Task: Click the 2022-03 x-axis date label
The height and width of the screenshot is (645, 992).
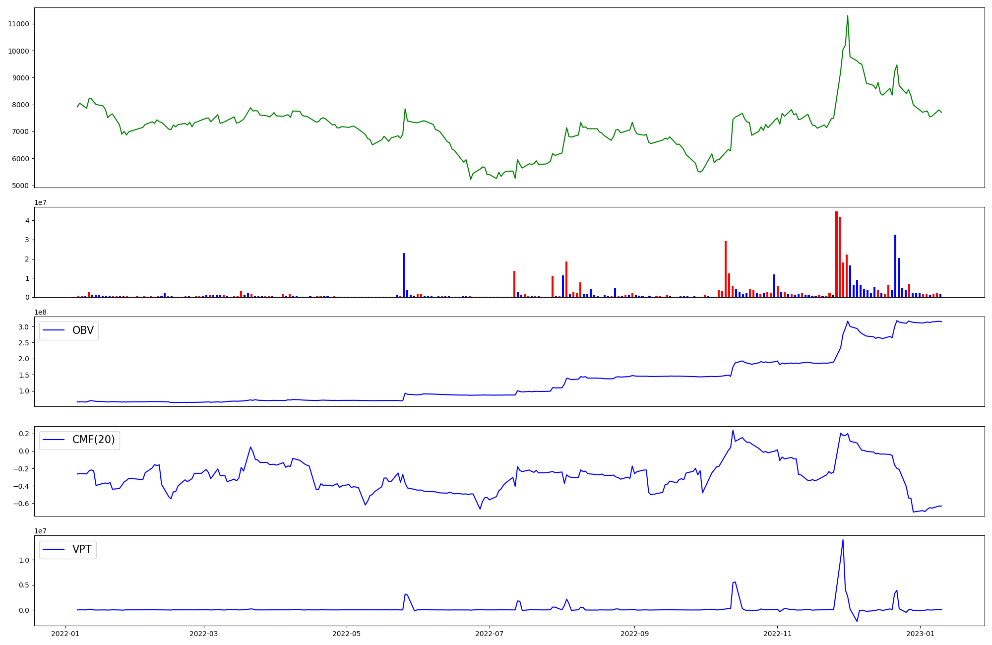Action: (204, 634)
